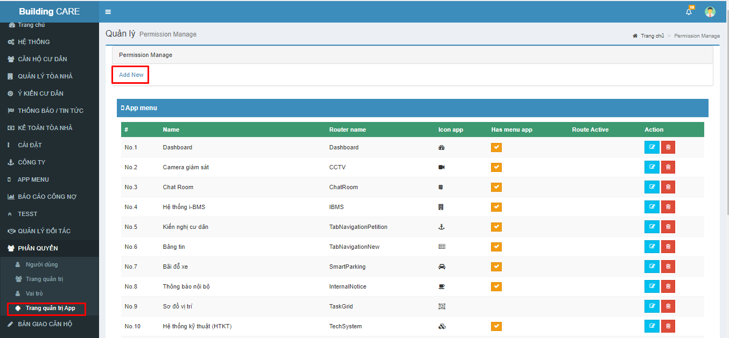Open Trang quản trị submenu item

point(50,279)
